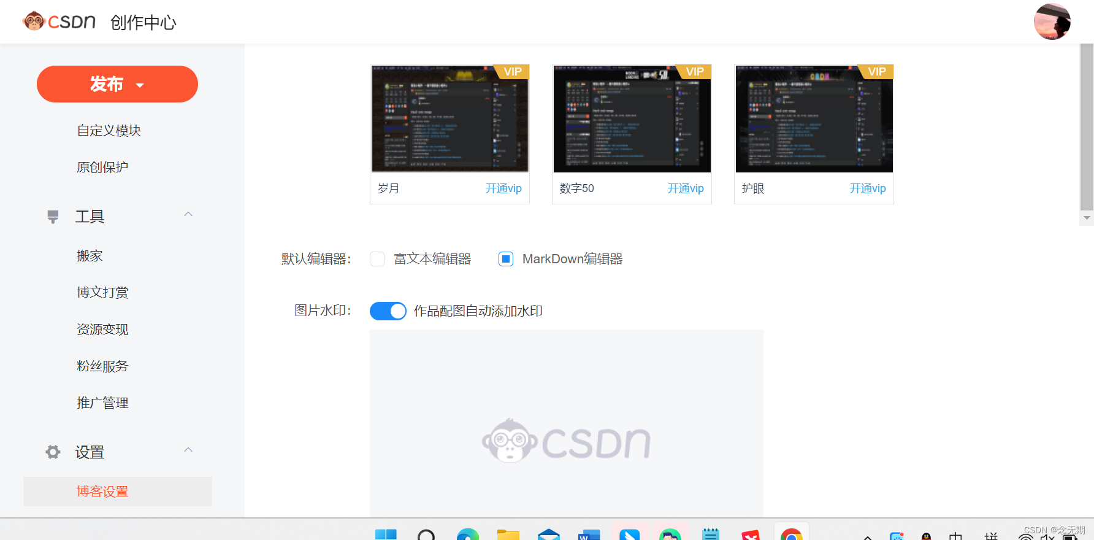Viewport: 1094px width, 540px height.
Task: Collapse the 工具 section
Action: 188,214
